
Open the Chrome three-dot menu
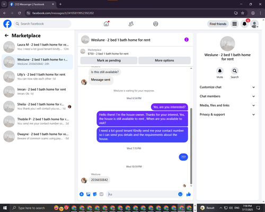(260, 13)
